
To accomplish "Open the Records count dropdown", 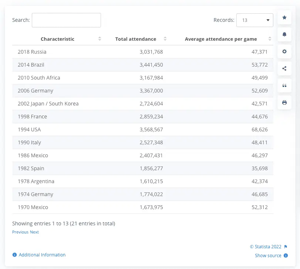I will click(255, 20).
